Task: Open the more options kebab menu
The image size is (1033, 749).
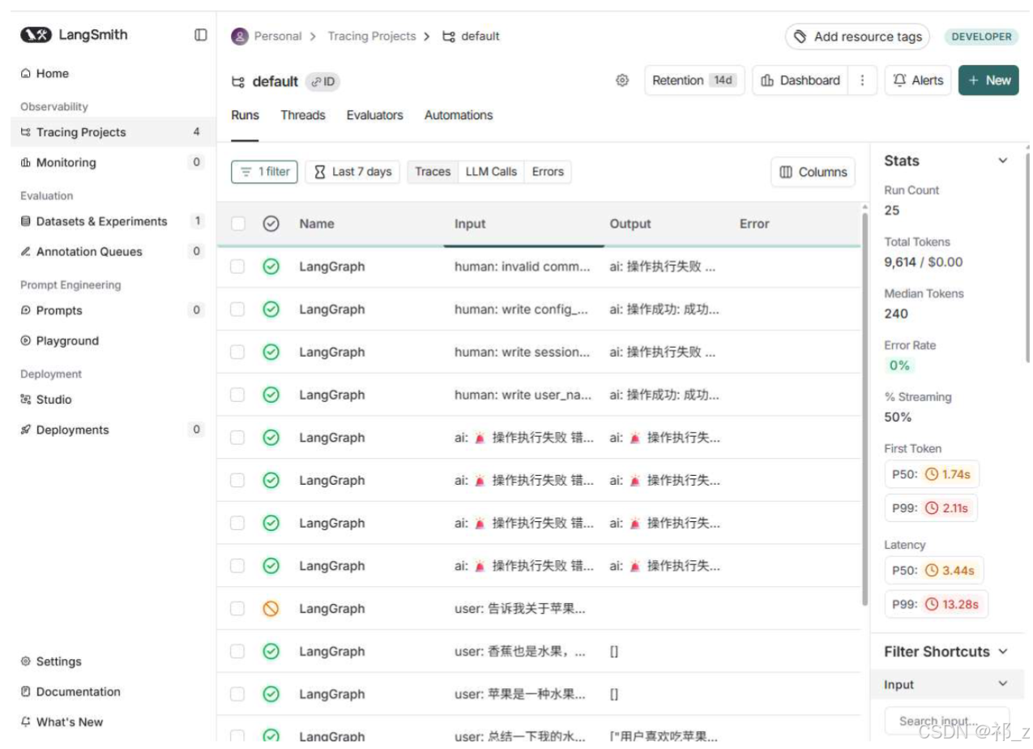Action: 862,80
